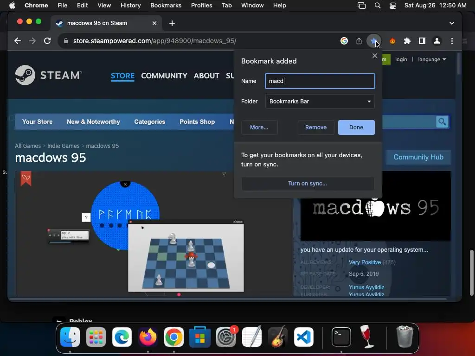Viewport: 475px width, 356px height.
Task: Open Microsoft Store icon in dock
Action: (x=200, y=337)
